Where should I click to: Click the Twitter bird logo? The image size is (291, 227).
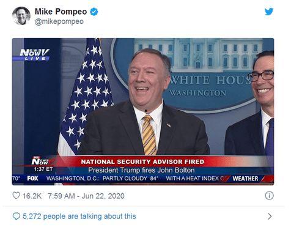269,12
